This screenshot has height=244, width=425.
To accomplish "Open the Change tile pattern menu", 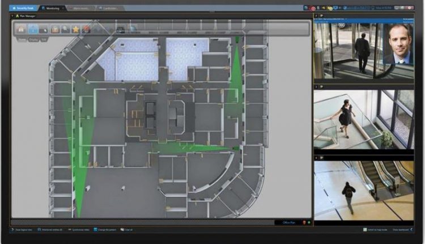I will coord(108,230).
